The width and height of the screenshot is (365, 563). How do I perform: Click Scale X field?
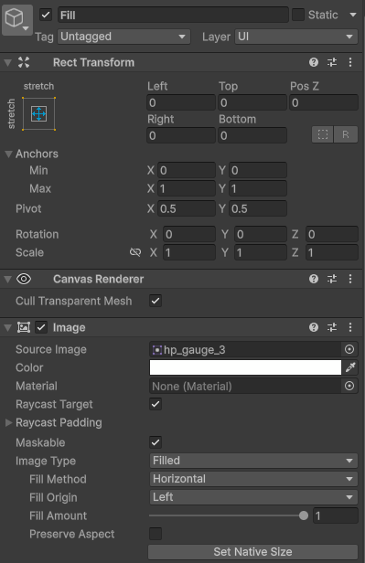[189, 252]
